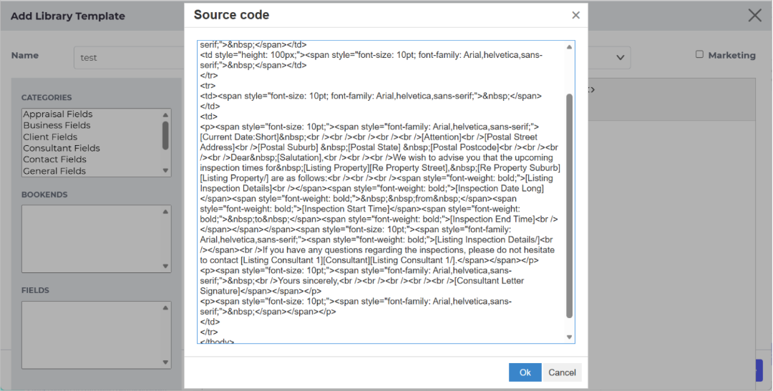Click Bookends list scroll up arrow
This screenshot has width=773, height=391.
coord(165,212)
